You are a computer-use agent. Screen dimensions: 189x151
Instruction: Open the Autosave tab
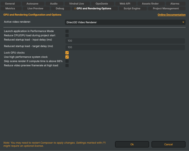coord(33,4)
